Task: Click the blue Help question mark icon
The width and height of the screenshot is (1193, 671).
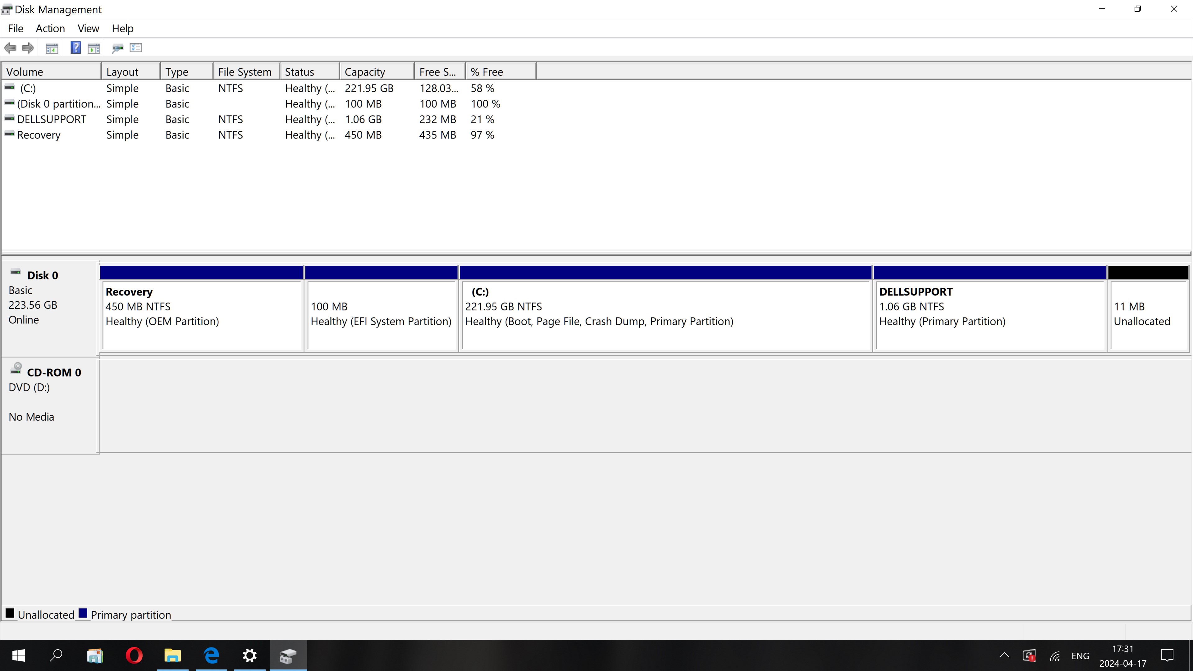Action: pos(75,48)
